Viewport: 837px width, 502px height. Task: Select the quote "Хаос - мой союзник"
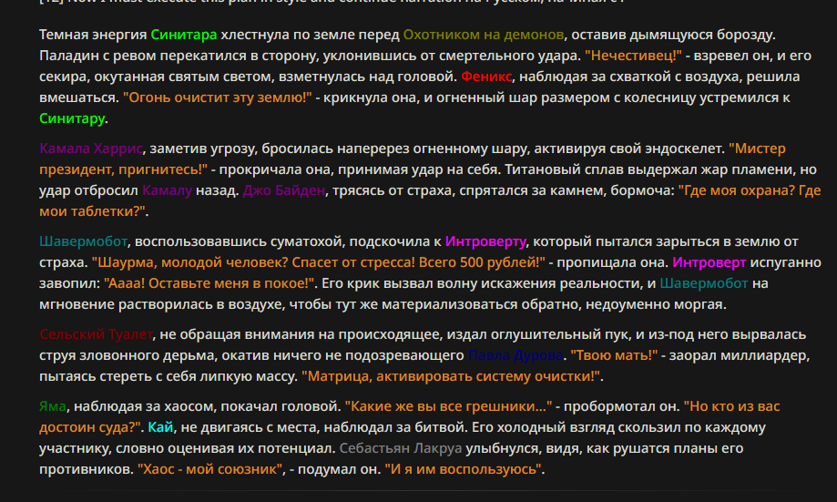[x=210, y=469]
